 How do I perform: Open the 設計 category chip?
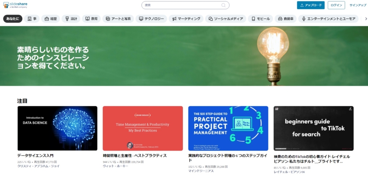(x=71, y=19)
